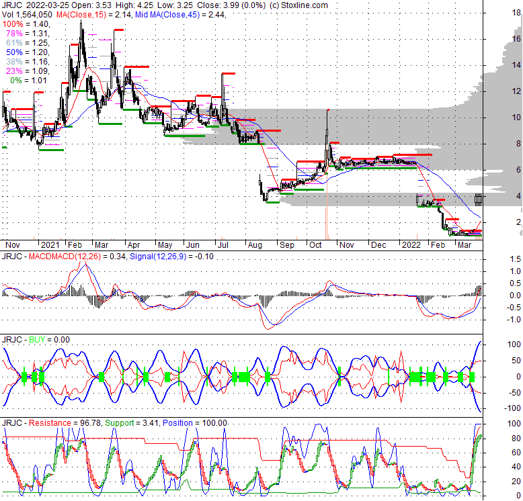
Task: Select the JRJC ticker symbol in chart title
Action: pyautogui.click(x=13, y=5)
